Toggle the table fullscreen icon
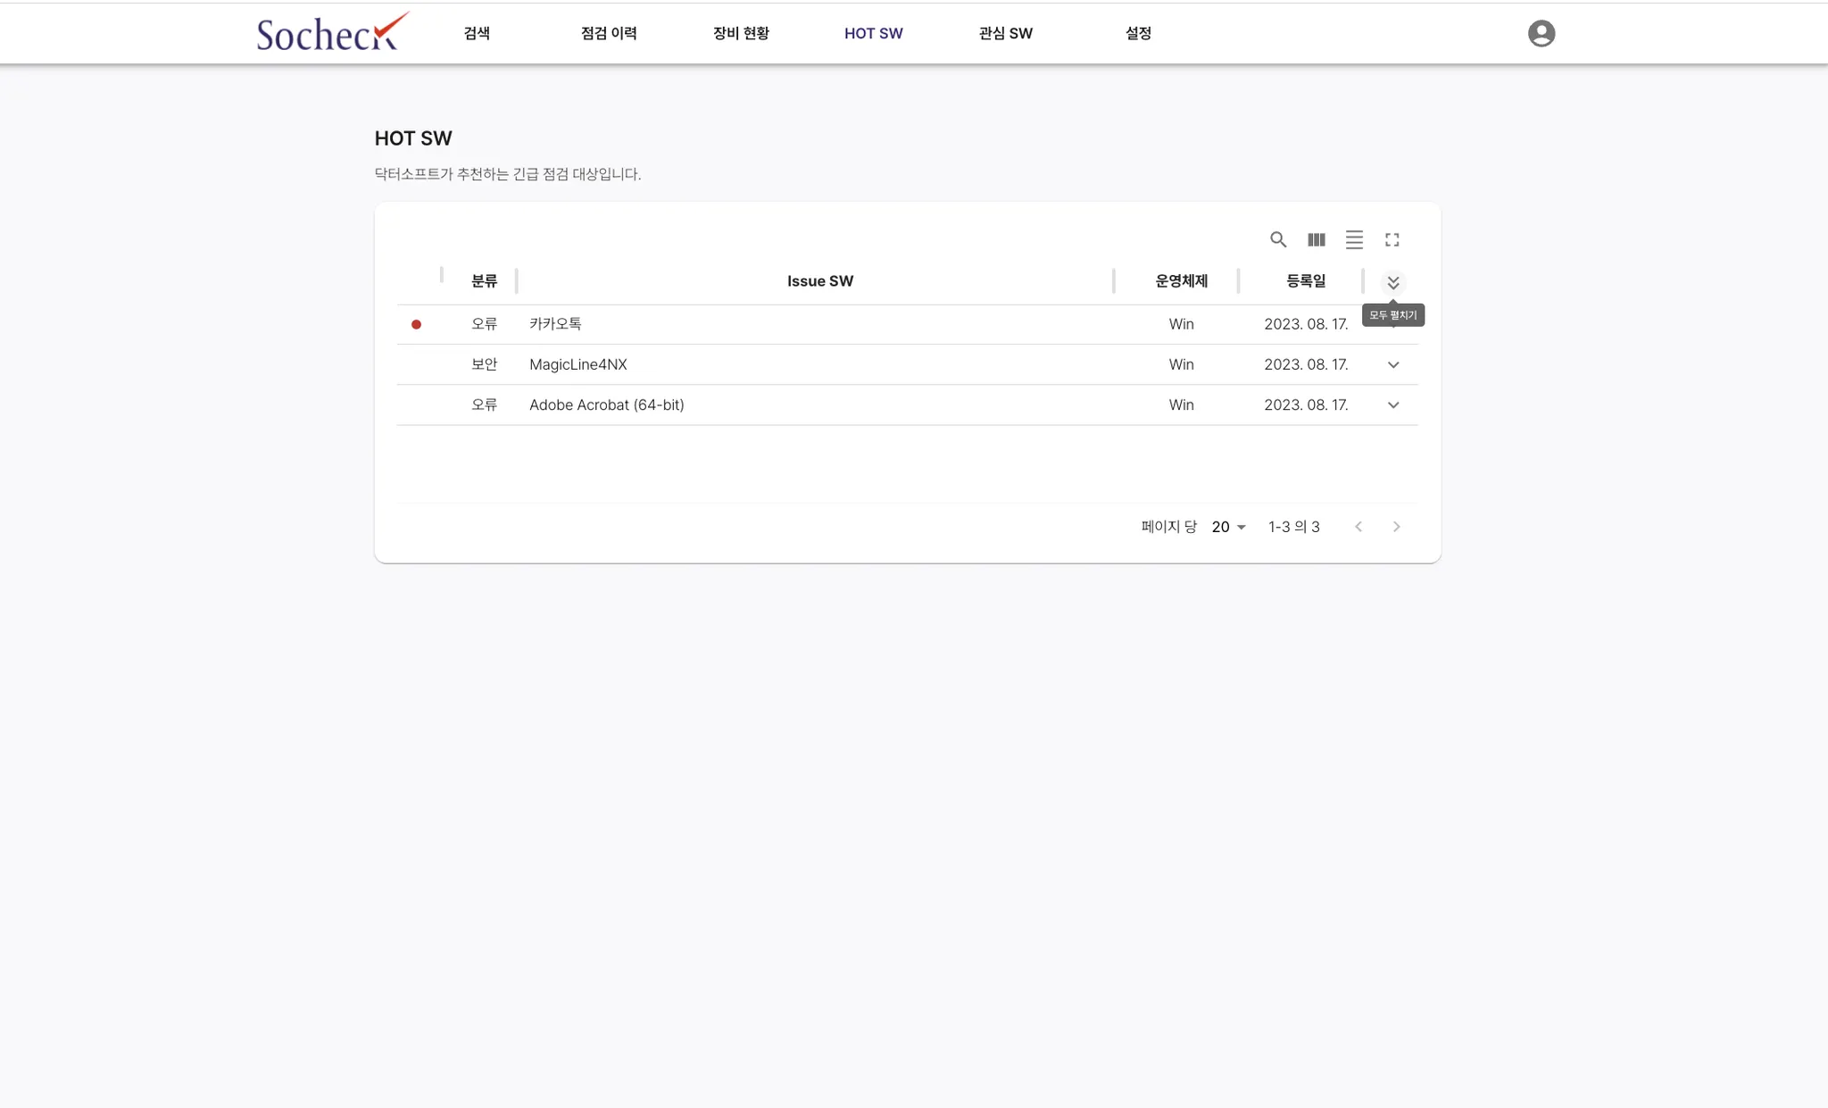1828x1108 pixels. [x=1392, y=239]
